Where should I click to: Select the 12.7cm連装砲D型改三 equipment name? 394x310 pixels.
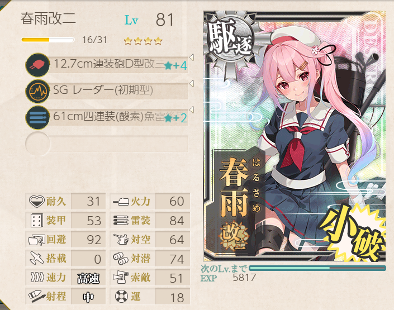tap(110, 64)
